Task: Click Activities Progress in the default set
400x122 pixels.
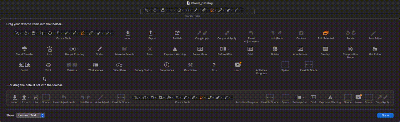Action: (247, 102)
